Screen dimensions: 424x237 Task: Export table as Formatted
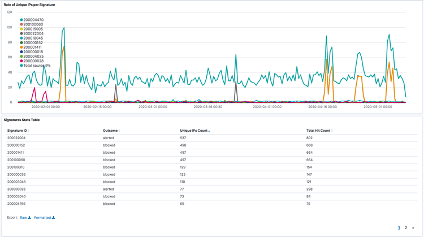pyautogui.click(x=42, y=218)
